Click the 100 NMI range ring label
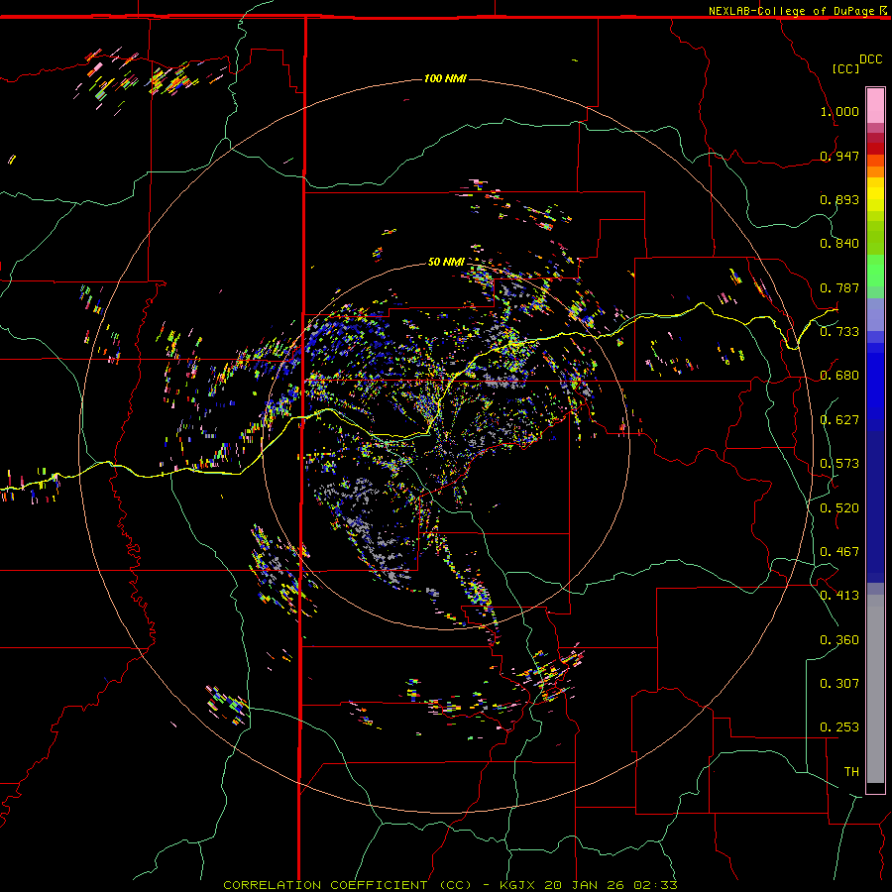Screen dimensions: 892x892 445,78
